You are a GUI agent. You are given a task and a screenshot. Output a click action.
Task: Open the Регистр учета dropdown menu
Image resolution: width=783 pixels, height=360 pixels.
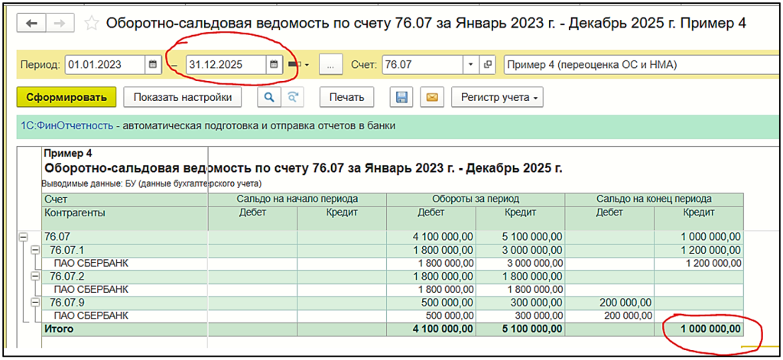(x=499, y=97)
